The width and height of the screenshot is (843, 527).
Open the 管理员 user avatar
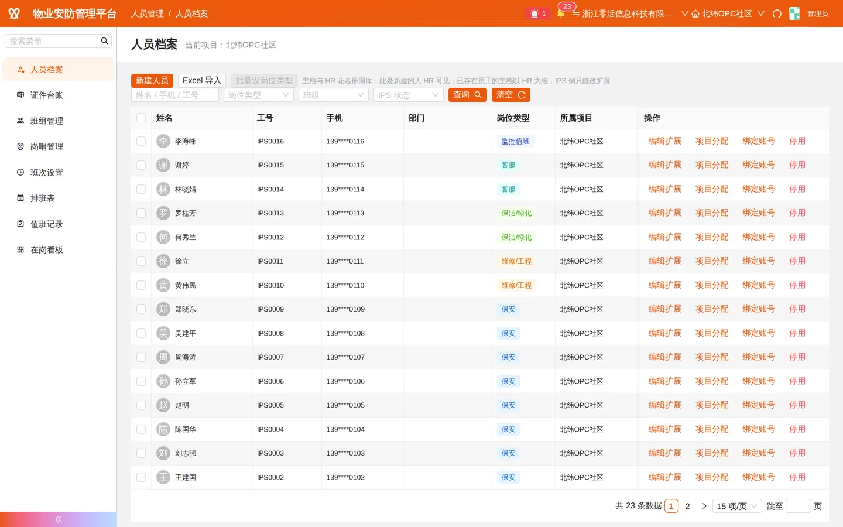tap(794, 13)
